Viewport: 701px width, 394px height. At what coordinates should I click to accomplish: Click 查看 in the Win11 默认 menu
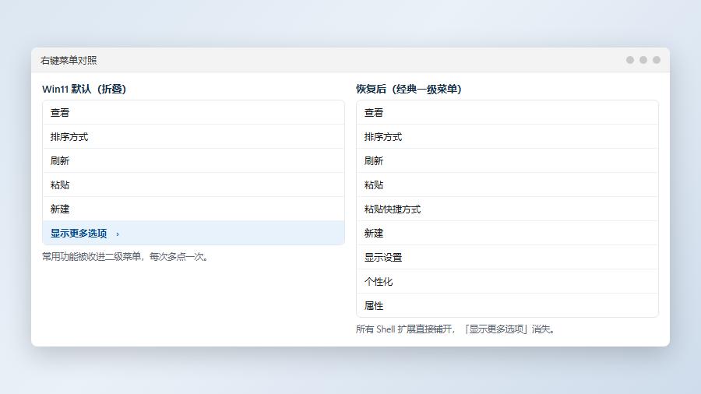click(194, 113)
